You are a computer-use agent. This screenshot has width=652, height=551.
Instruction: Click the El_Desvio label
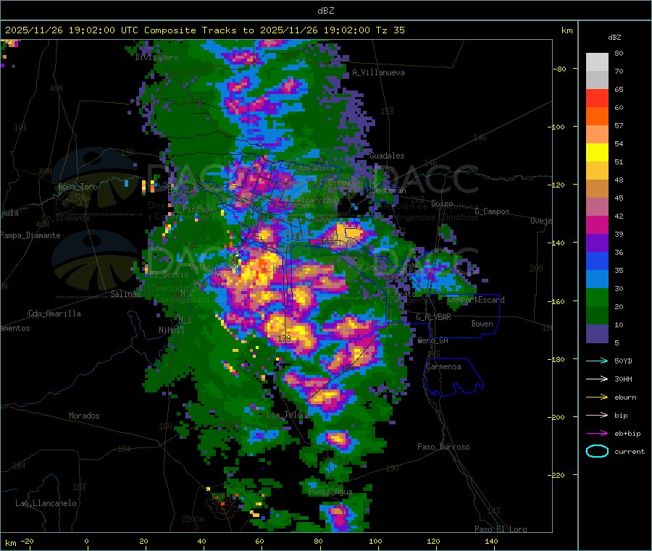(x=170, y=274)
